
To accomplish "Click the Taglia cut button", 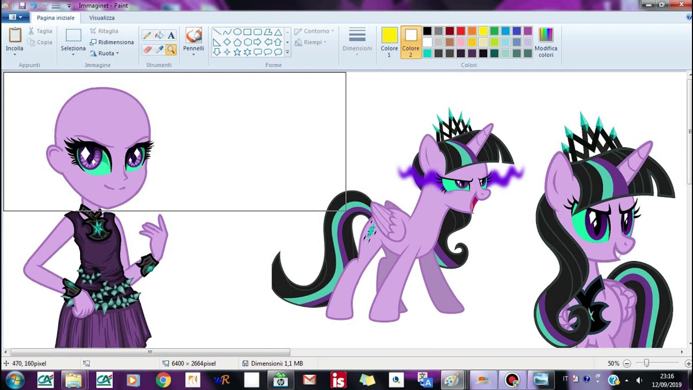I will coord(40,31).
